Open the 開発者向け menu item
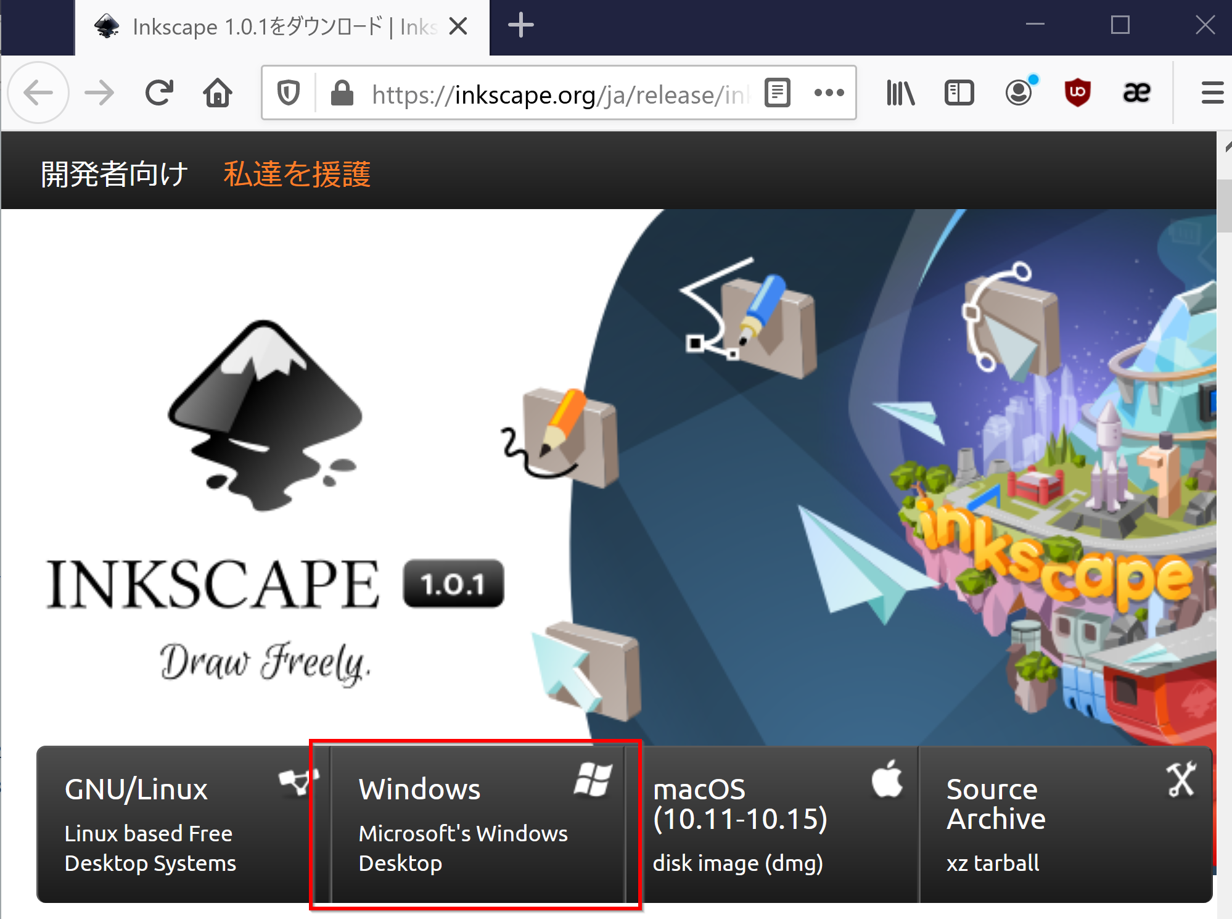The height and width of the screenshot is (919, 1232). 115,174
